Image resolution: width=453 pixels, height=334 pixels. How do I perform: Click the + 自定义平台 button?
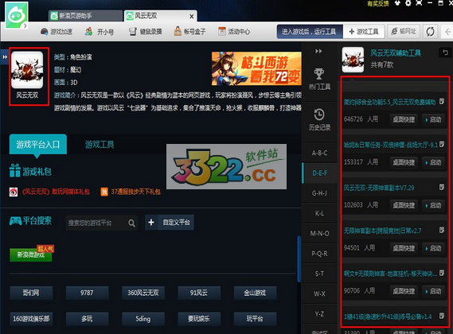[170, 223]
